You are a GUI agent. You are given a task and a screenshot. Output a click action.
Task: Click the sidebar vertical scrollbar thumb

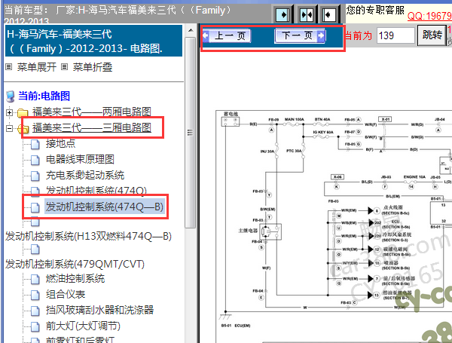(191, 133)
